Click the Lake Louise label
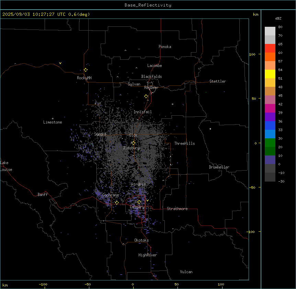The height and width of the screenshot is (289, 296). click(x=6, y=166)
